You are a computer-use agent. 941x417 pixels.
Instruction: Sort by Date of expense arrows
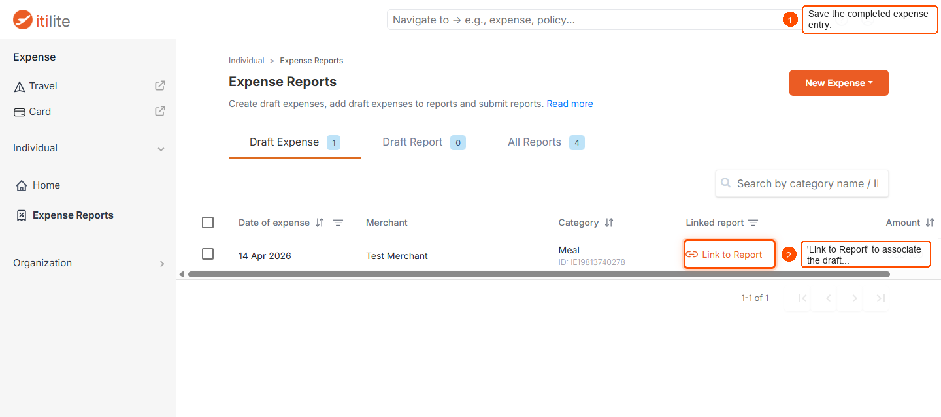320,223
